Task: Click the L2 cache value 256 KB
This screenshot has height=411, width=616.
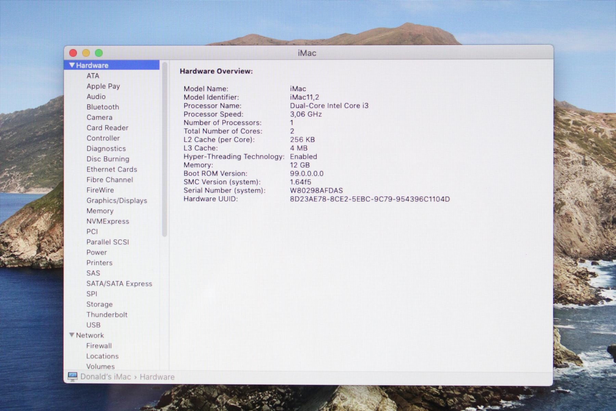Action: click(303, 140)
